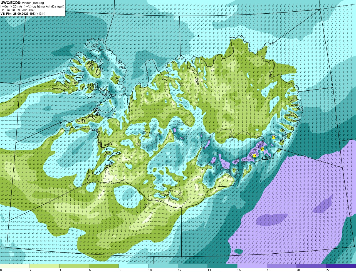Click the legend tick label "0"

pyautogui.click(x=1, y=270)
